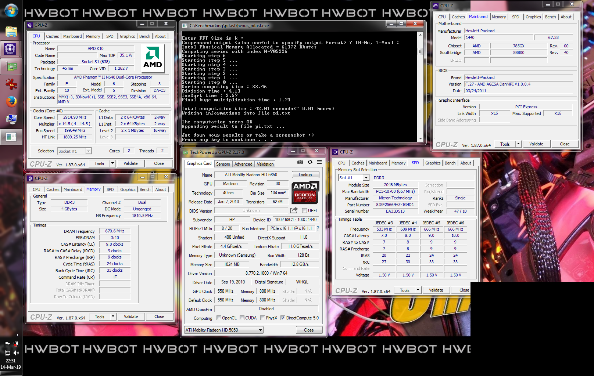
Task: Click Close in the GPU-Z window
Action: tap(309, 330)
